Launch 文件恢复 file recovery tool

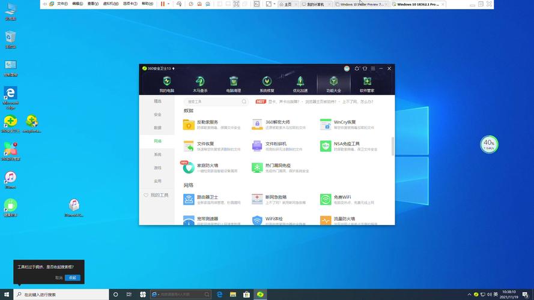click(212, 146)
